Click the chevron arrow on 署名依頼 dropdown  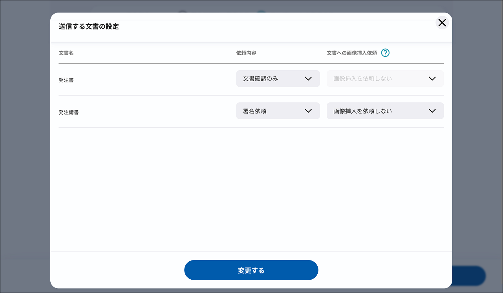(308, 111)
